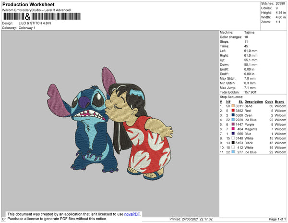Select the 'Min Stitch:' value '0.3 mm'

click(x=250, y=83)
